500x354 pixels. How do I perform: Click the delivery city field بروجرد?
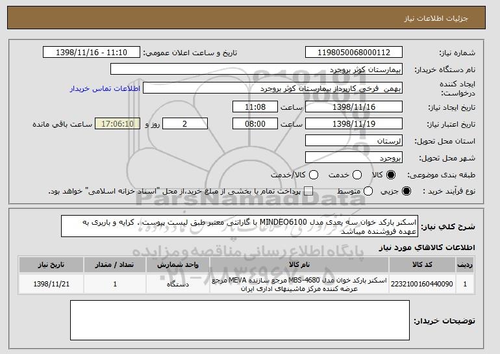click(354, 158)
